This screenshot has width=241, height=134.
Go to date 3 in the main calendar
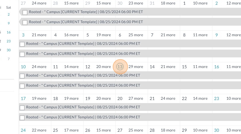tap(23, 35)
